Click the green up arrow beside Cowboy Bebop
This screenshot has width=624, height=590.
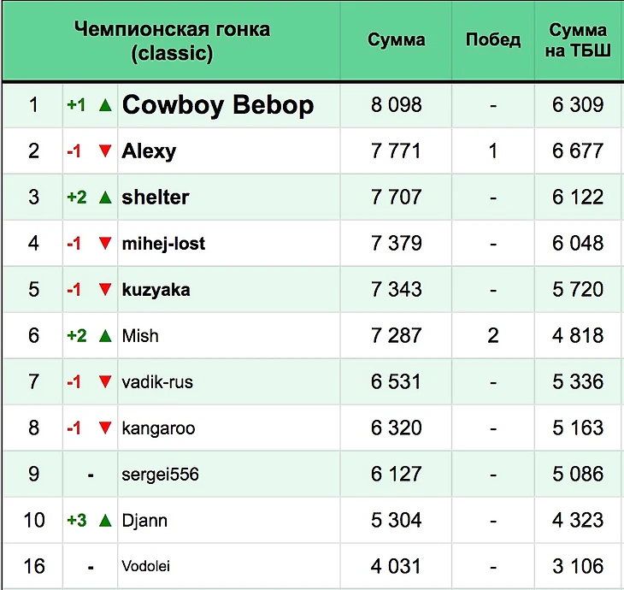pyautogui.click(x=105, y=105)
